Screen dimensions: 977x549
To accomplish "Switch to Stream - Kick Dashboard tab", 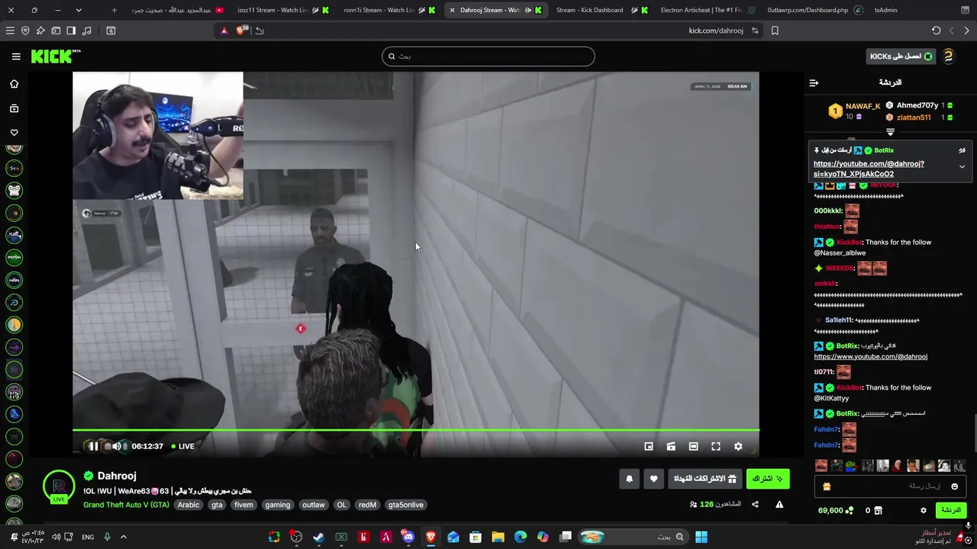I will coord(600,10).
